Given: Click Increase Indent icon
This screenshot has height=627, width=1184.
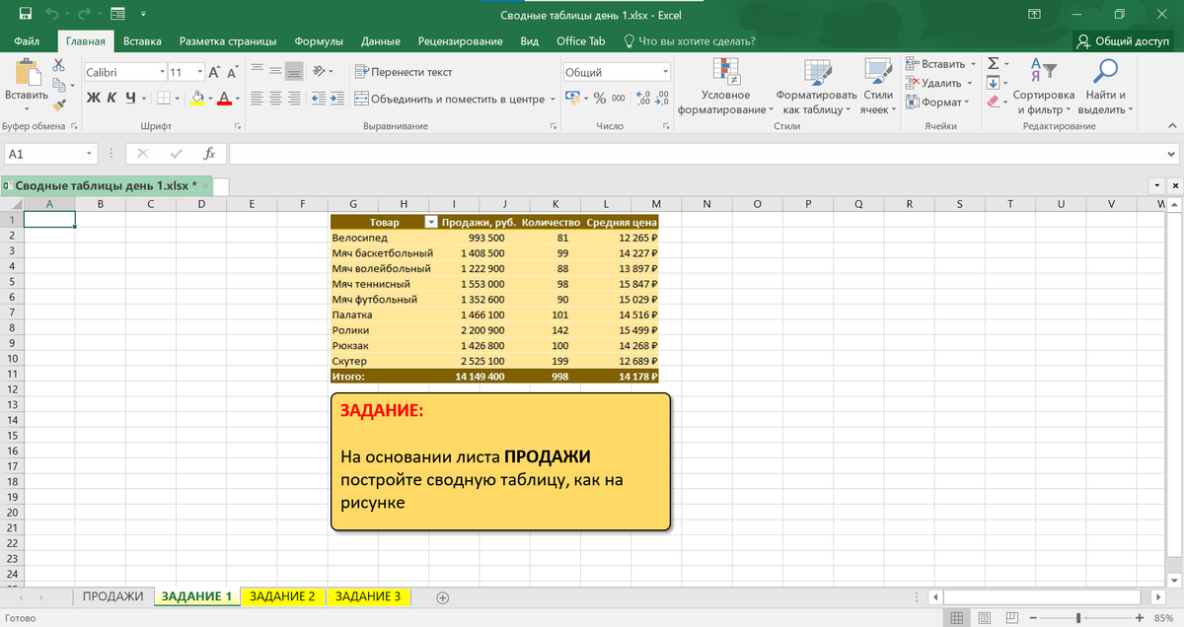Looking at the screenshot, I should click(337, 99).
